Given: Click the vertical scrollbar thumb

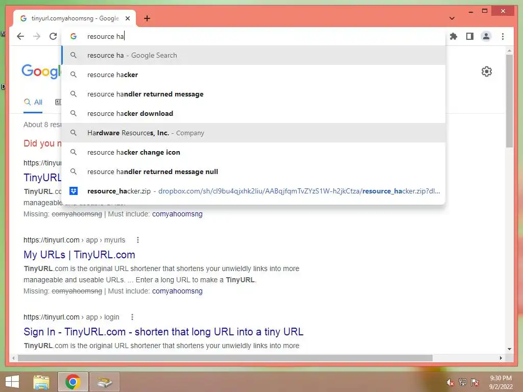Looking at the screenshot, I should pyautogui.click(x=509, y=101).
